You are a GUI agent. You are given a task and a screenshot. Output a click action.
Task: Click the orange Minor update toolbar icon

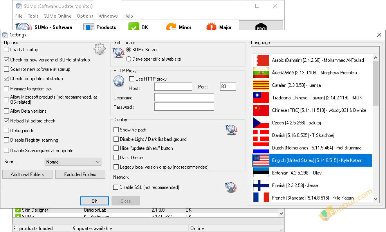click(x=171, y=27)
